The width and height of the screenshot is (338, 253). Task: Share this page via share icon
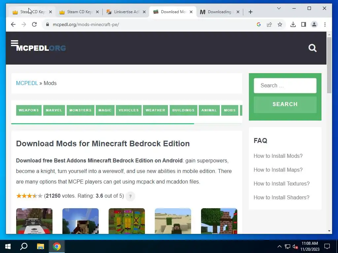[269, 24]
